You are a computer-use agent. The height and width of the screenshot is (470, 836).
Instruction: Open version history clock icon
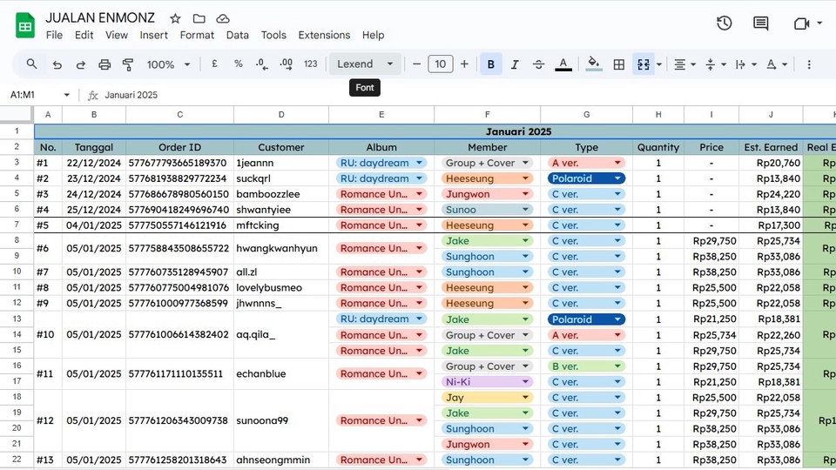724,23
